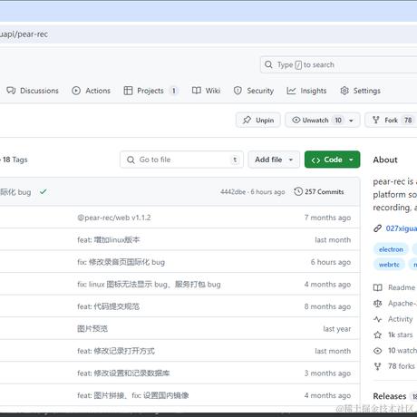The width and height of the screenshot is (417, 417).
Task: Click the Settings gear icon
Action: (344, 91)
